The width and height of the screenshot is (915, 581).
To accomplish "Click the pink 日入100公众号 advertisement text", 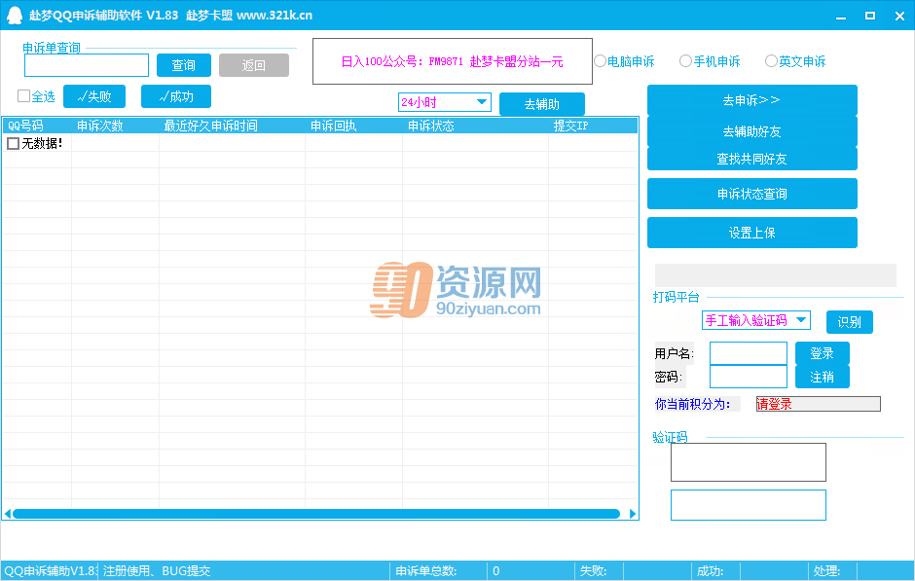I will (x=453, y=61).
